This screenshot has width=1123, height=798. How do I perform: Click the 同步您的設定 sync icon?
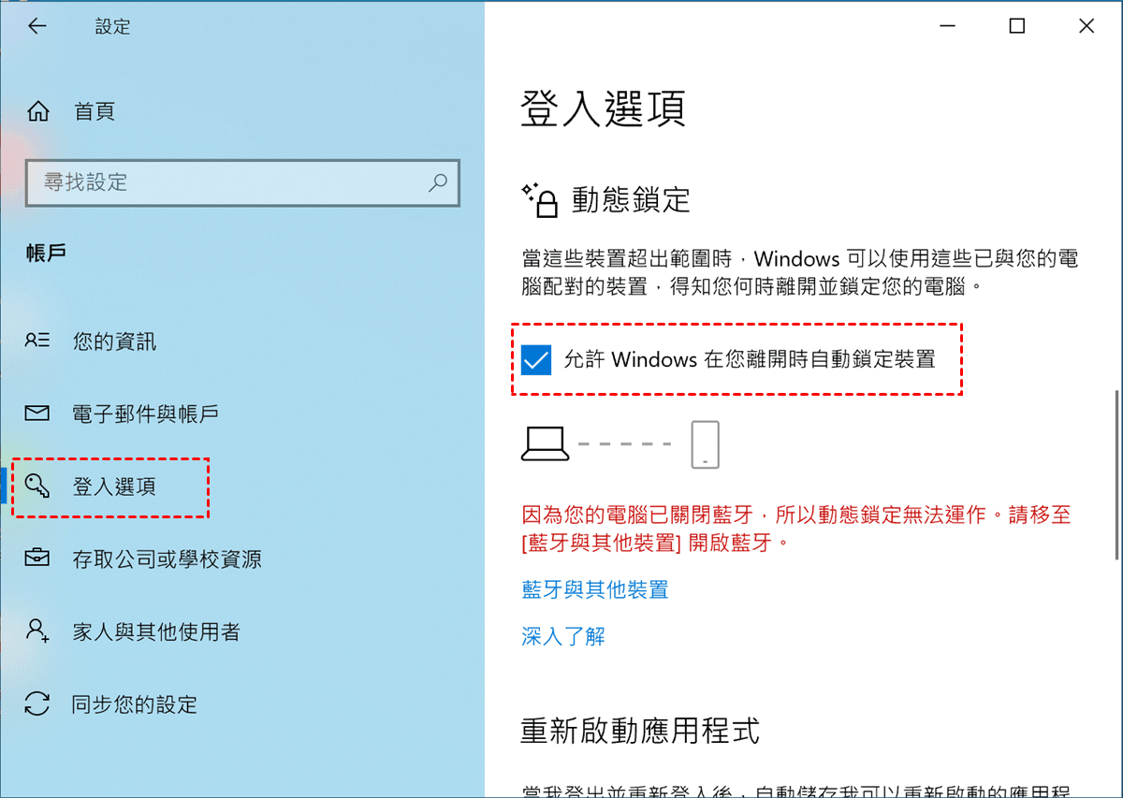click(x=37, y=704)
